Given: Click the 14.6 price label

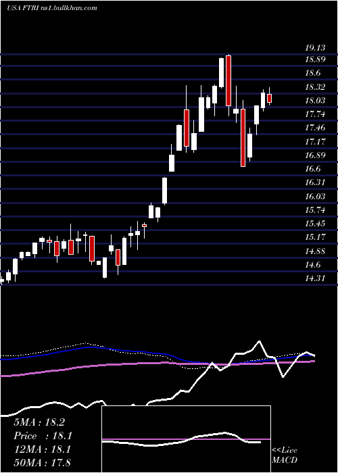Looking at the screenshot, I should pyautogui.click(x=312, y=265).
